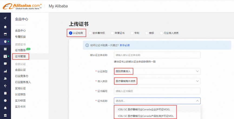Image resolution: width=234 pixels, height=119 pixels.
Task: Click the ship logistics sidebar icon
Action: (x=5, y=108)
